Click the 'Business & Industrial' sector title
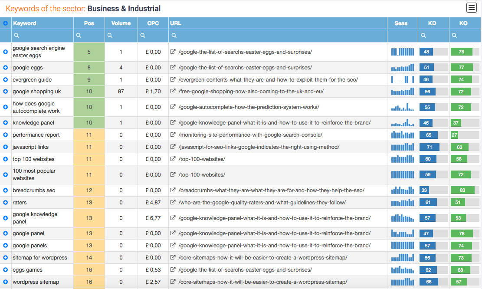 pos(124,8)
